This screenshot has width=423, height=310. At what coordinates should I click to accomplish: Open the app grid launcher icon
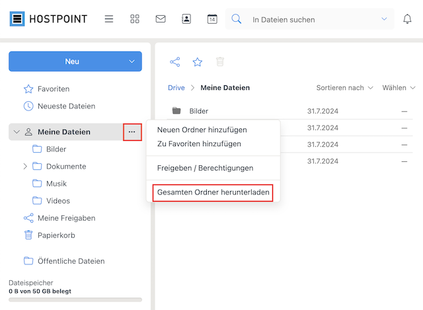coord(135,19)
